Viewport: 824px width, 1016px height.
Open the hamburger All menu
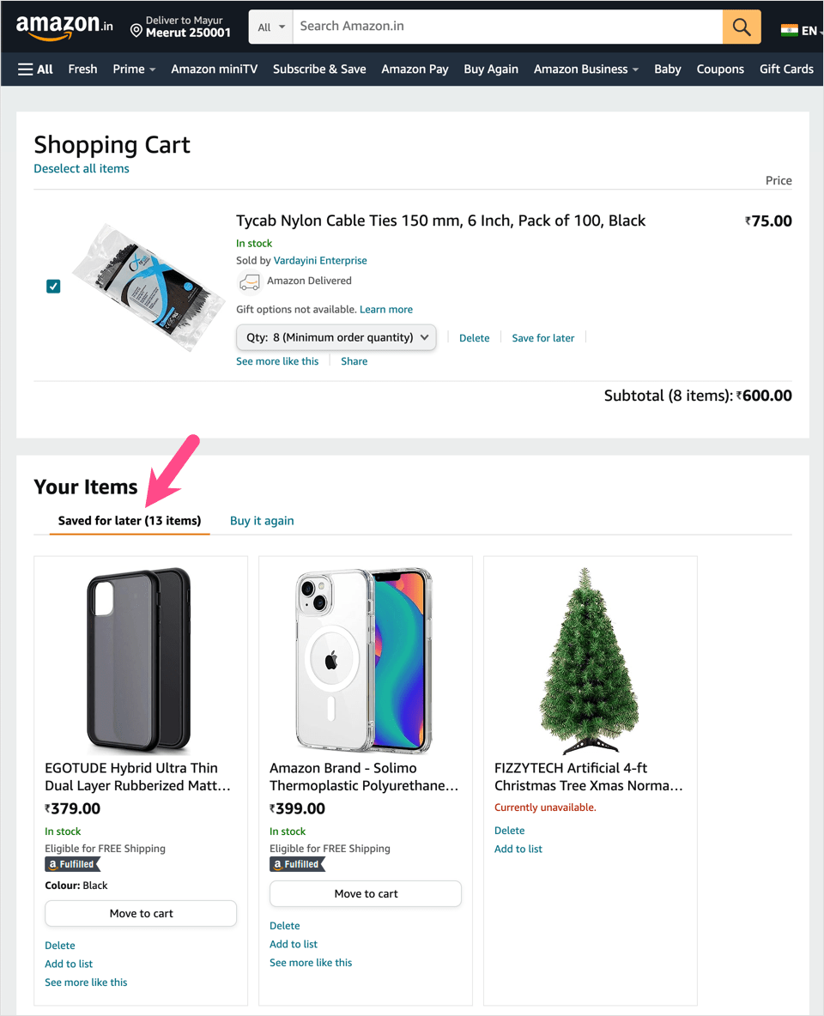click(x=35, y=69)
